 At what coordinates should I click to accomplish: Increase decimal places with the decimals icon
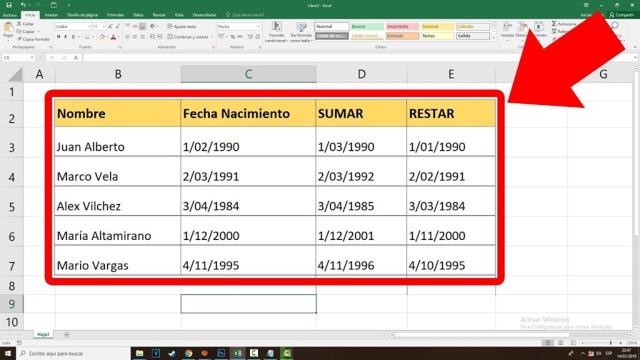pos(250,37)
